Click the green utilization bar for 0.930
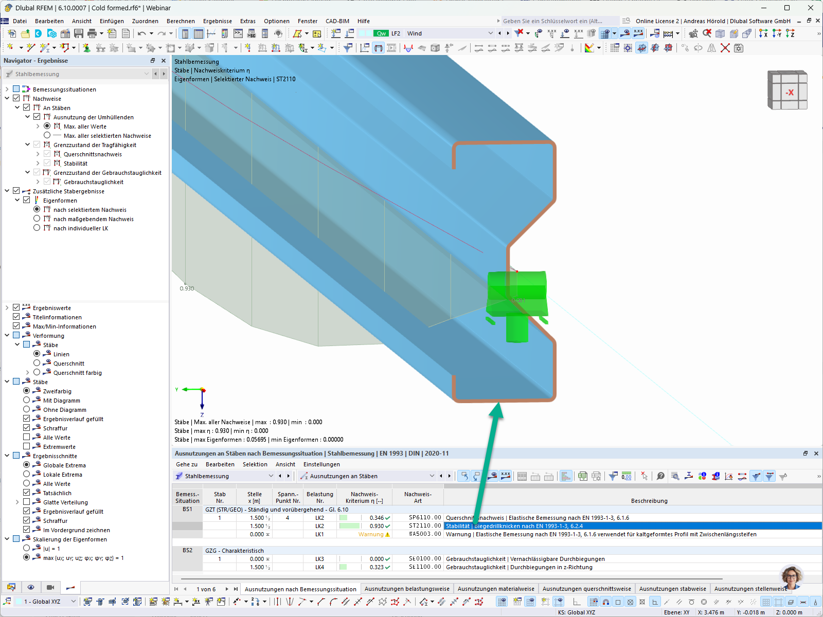Viewport: 823px width, 617px height. [x=350, y=526]
